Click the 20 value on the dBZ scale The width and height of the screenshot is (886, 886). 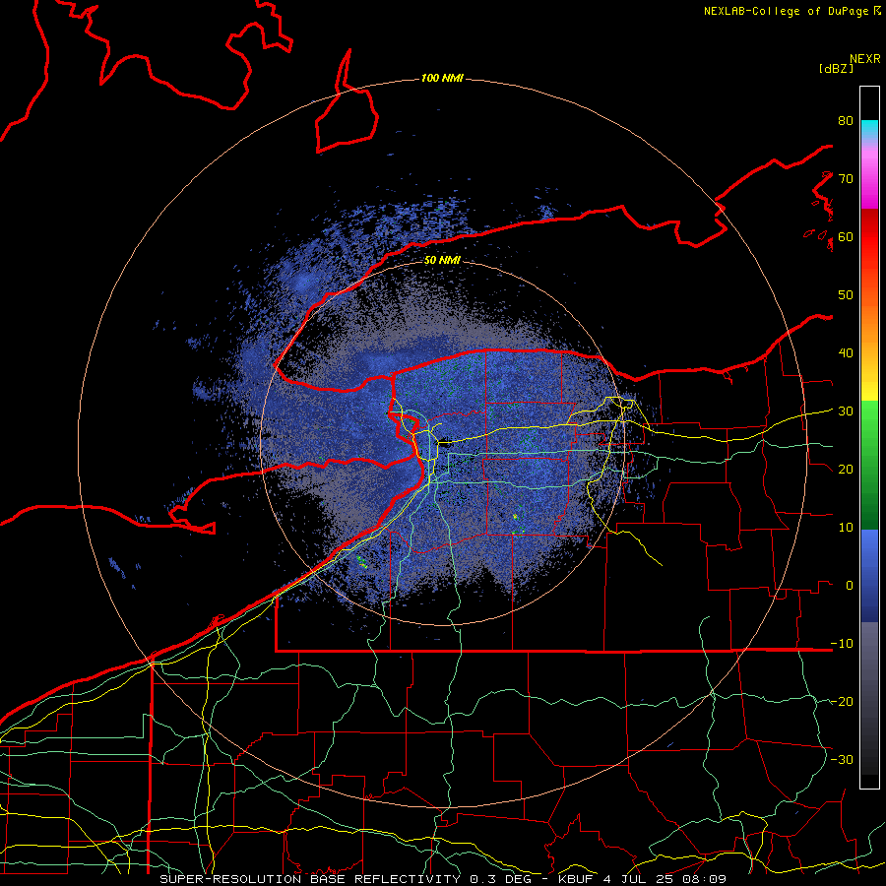pyautogui.click(x=846, y=469)
